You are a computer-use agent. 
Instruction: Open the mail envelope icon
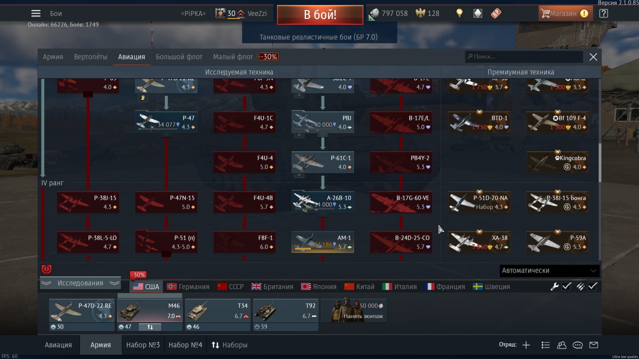[x=594, y=345]
